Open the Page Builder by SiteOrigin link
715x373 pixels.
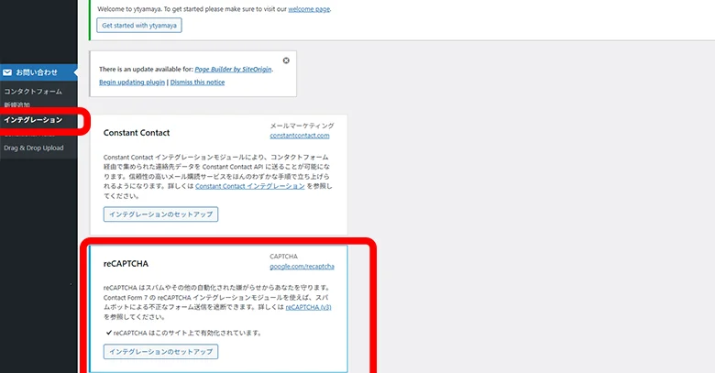click(233, 70)
